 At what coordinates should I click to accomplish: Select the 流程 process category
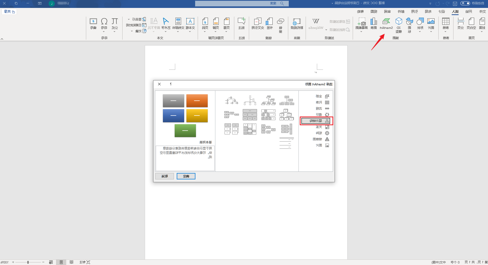tap(322, 109)
